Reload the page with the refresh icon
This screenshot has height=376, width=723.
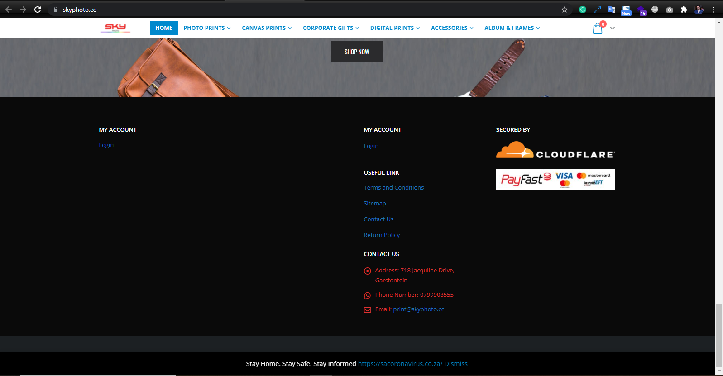click(x=38, y=10)
